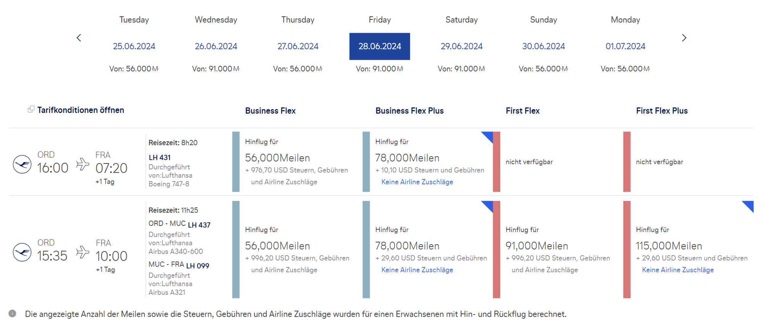This screenshot has height=327, width=763.
Task: Open the Tarifkonditionen öffnen link
Action: click(x=80, y=110)
